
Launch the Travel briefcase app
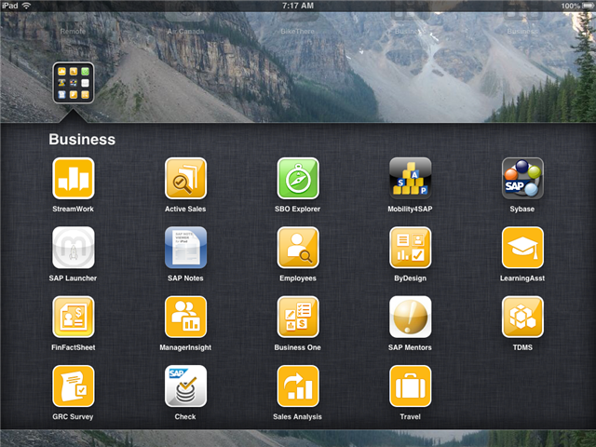point(410,386)
